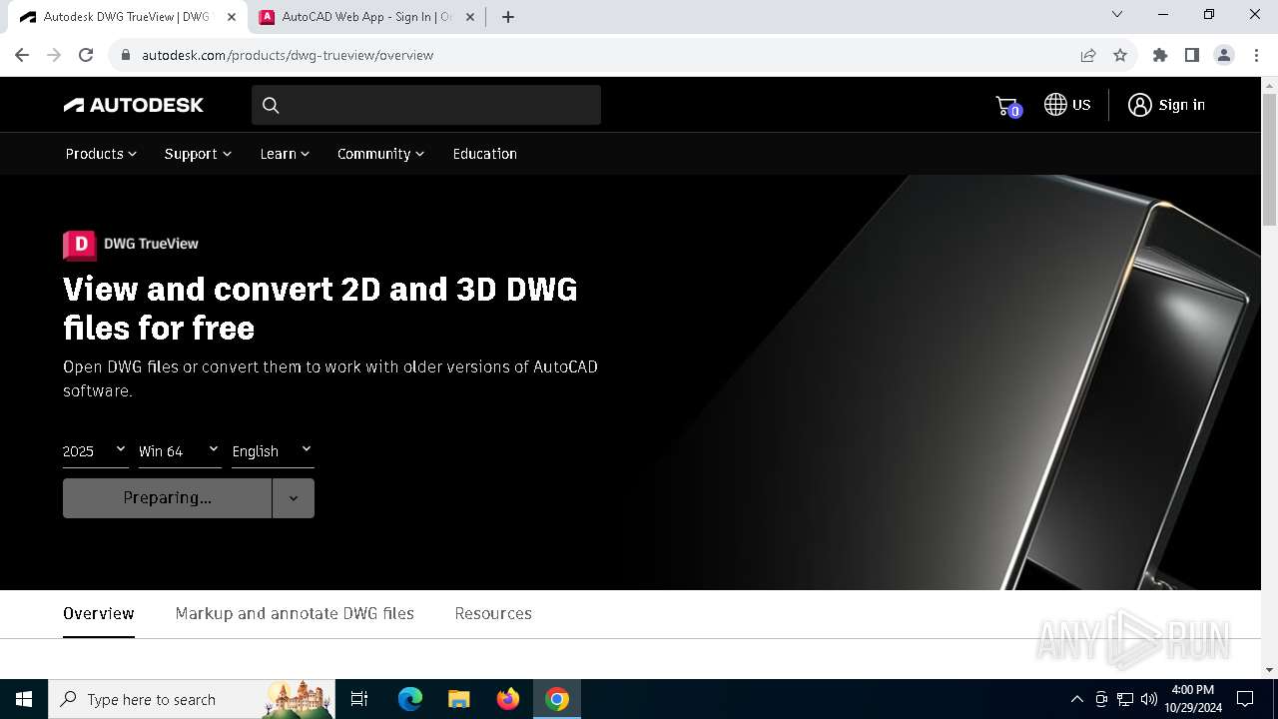The height and width of the screenshot is (719, 1278).
Task: Toggle the Chrome side panel icon
Action: click(1192, 55)
